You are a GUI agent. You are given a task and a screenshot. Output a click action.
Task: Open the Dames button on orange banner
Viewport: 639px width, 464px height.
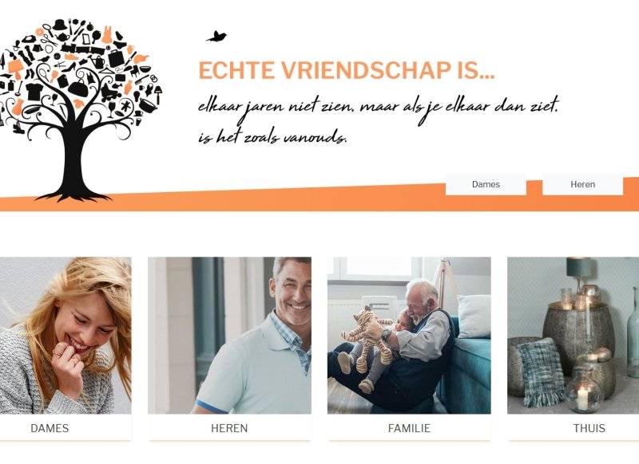(x=486, y=185)
